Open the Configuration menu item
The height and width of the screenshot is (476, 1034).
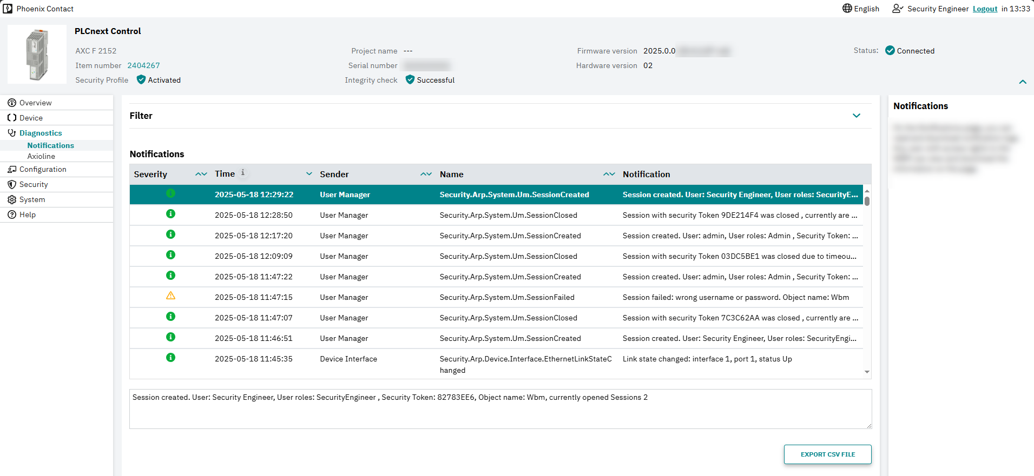tap(43, 169)
